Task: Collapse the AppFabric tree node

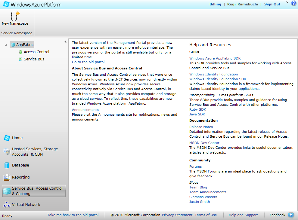Action: click(6, 45)
